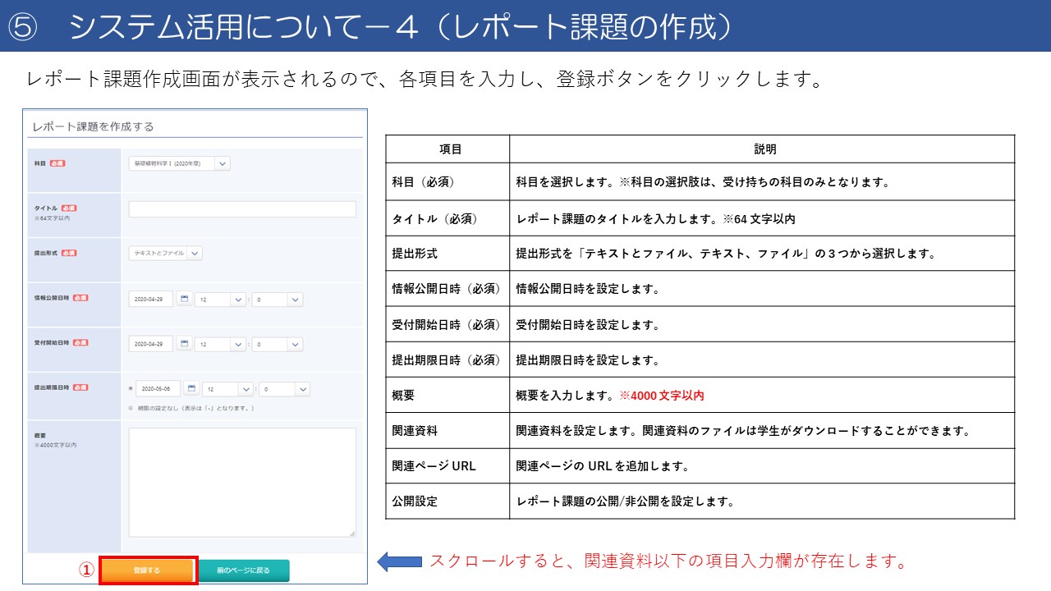
Task: Click the レポート課題を作成する form heading
Action: click(x=93, y=126)
